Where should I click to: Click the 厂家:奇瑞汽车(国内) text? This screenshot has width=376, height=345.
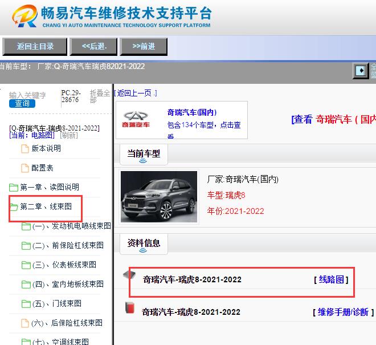(x=243, y=179)
